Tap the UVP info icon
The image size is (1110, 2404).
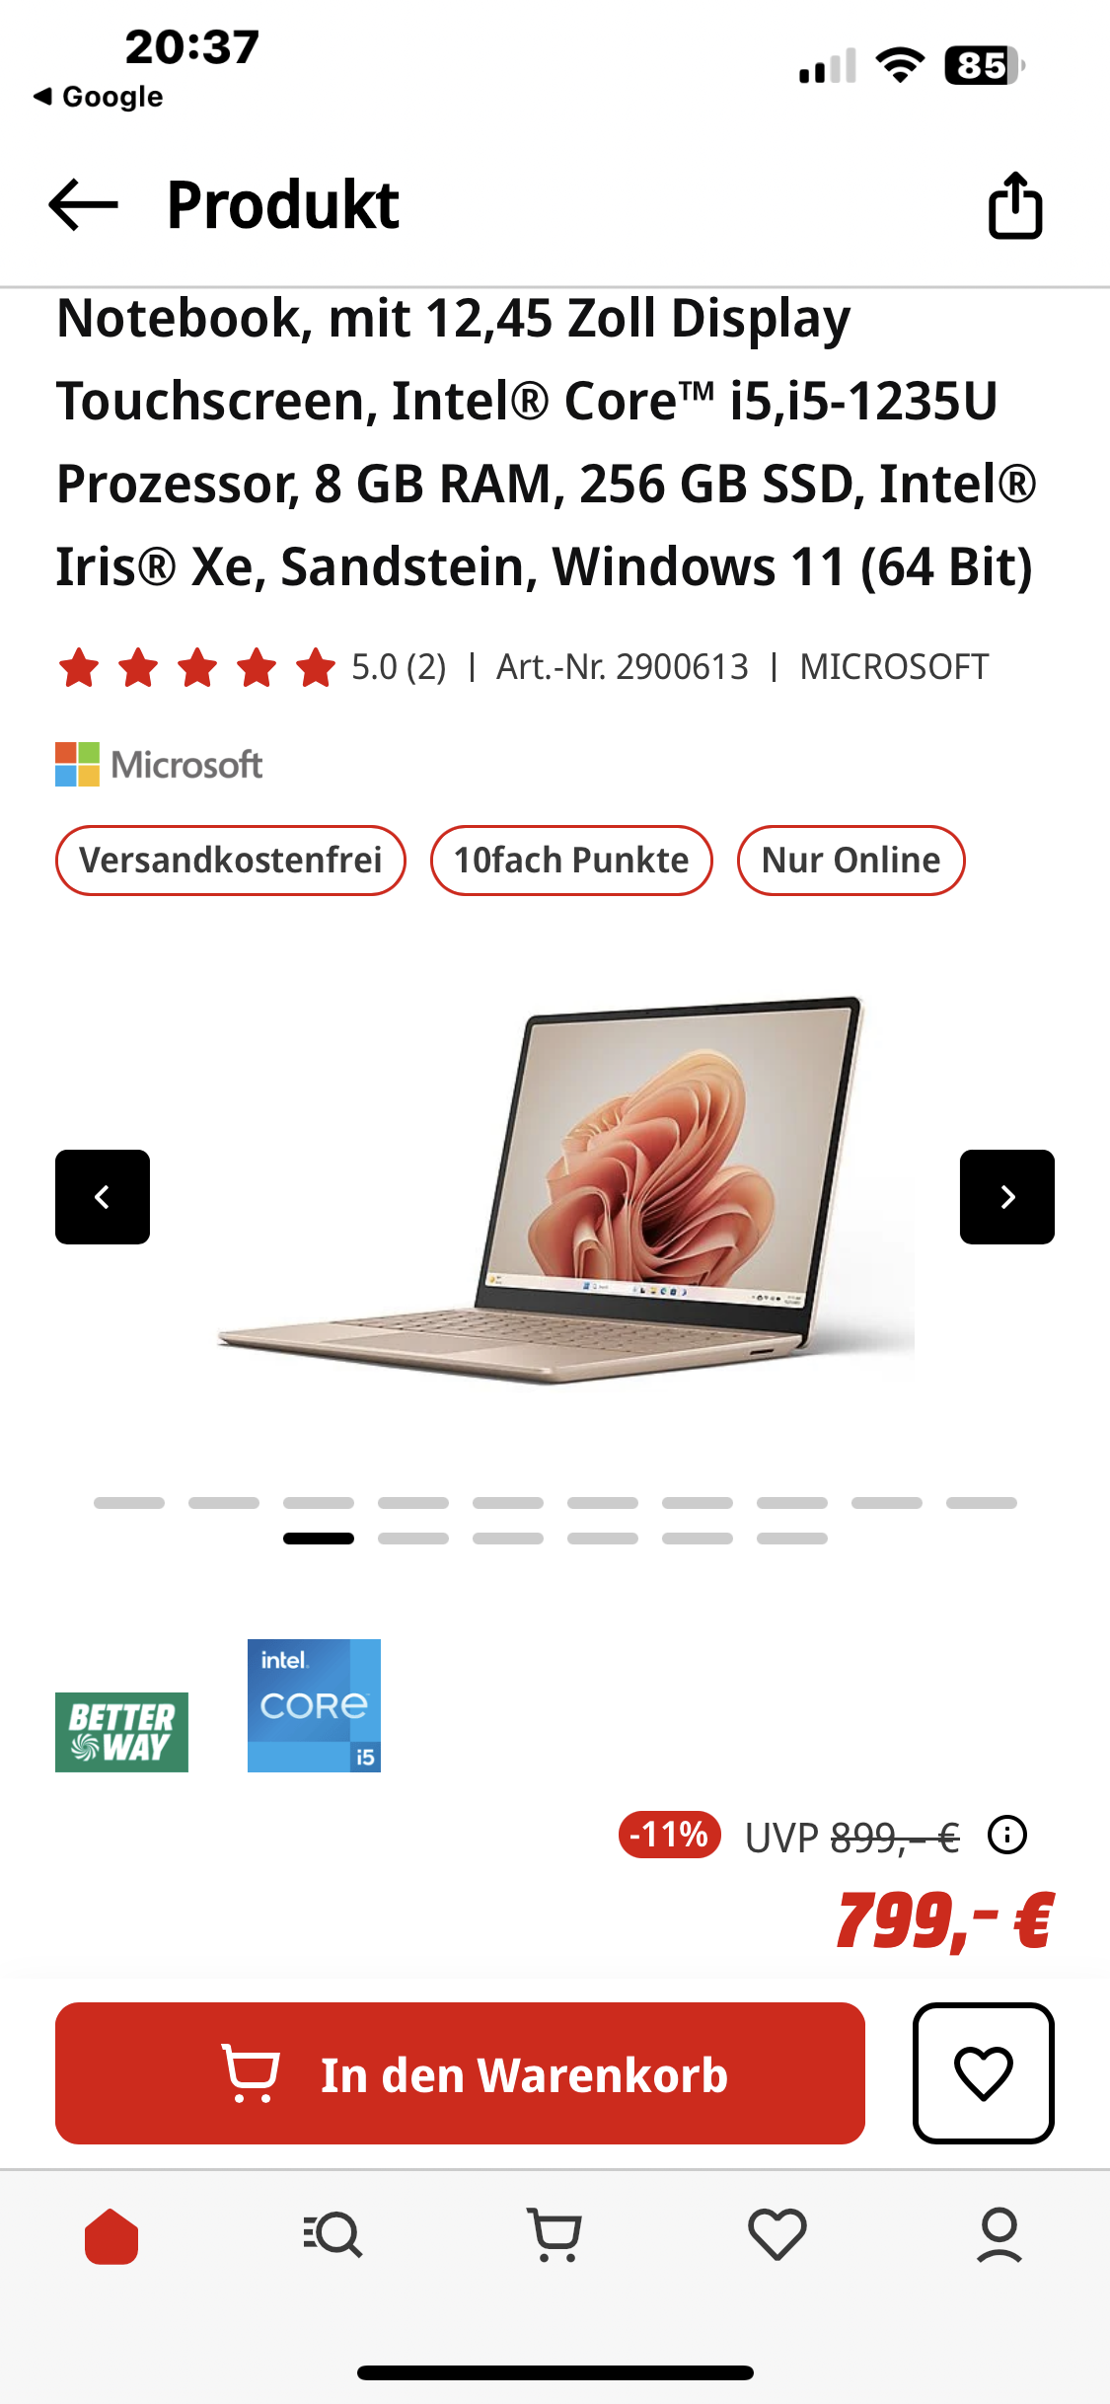1007,1836
